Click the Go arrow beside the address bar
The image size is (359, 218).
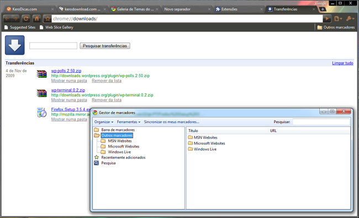coord(327,19)
